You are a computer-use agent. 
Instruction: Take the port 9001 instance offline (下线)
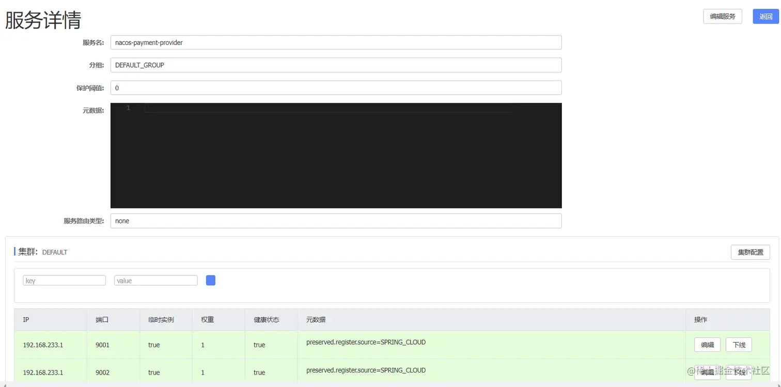click(739, 345)
